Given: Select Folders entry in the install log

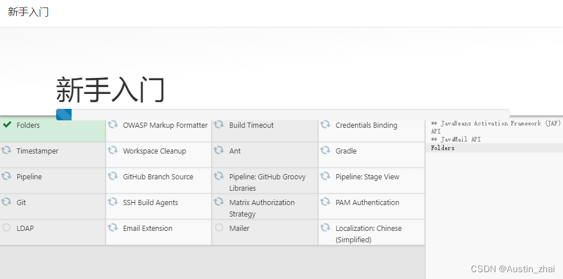Looking at the screenshot, I should (x=443, y=148).
